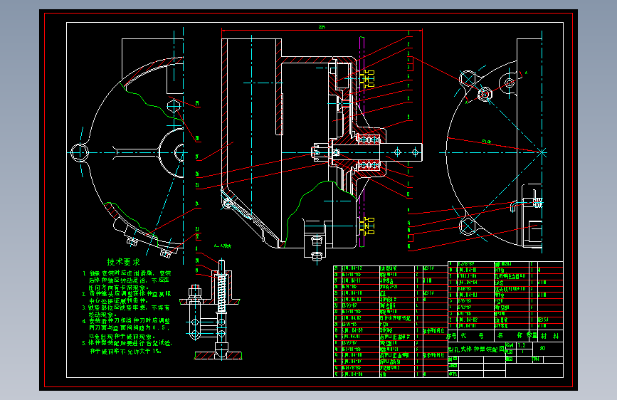This screenshot has height=400, width=617.
Task: Select the hex nut on the detail view
Action: point(195,292)
